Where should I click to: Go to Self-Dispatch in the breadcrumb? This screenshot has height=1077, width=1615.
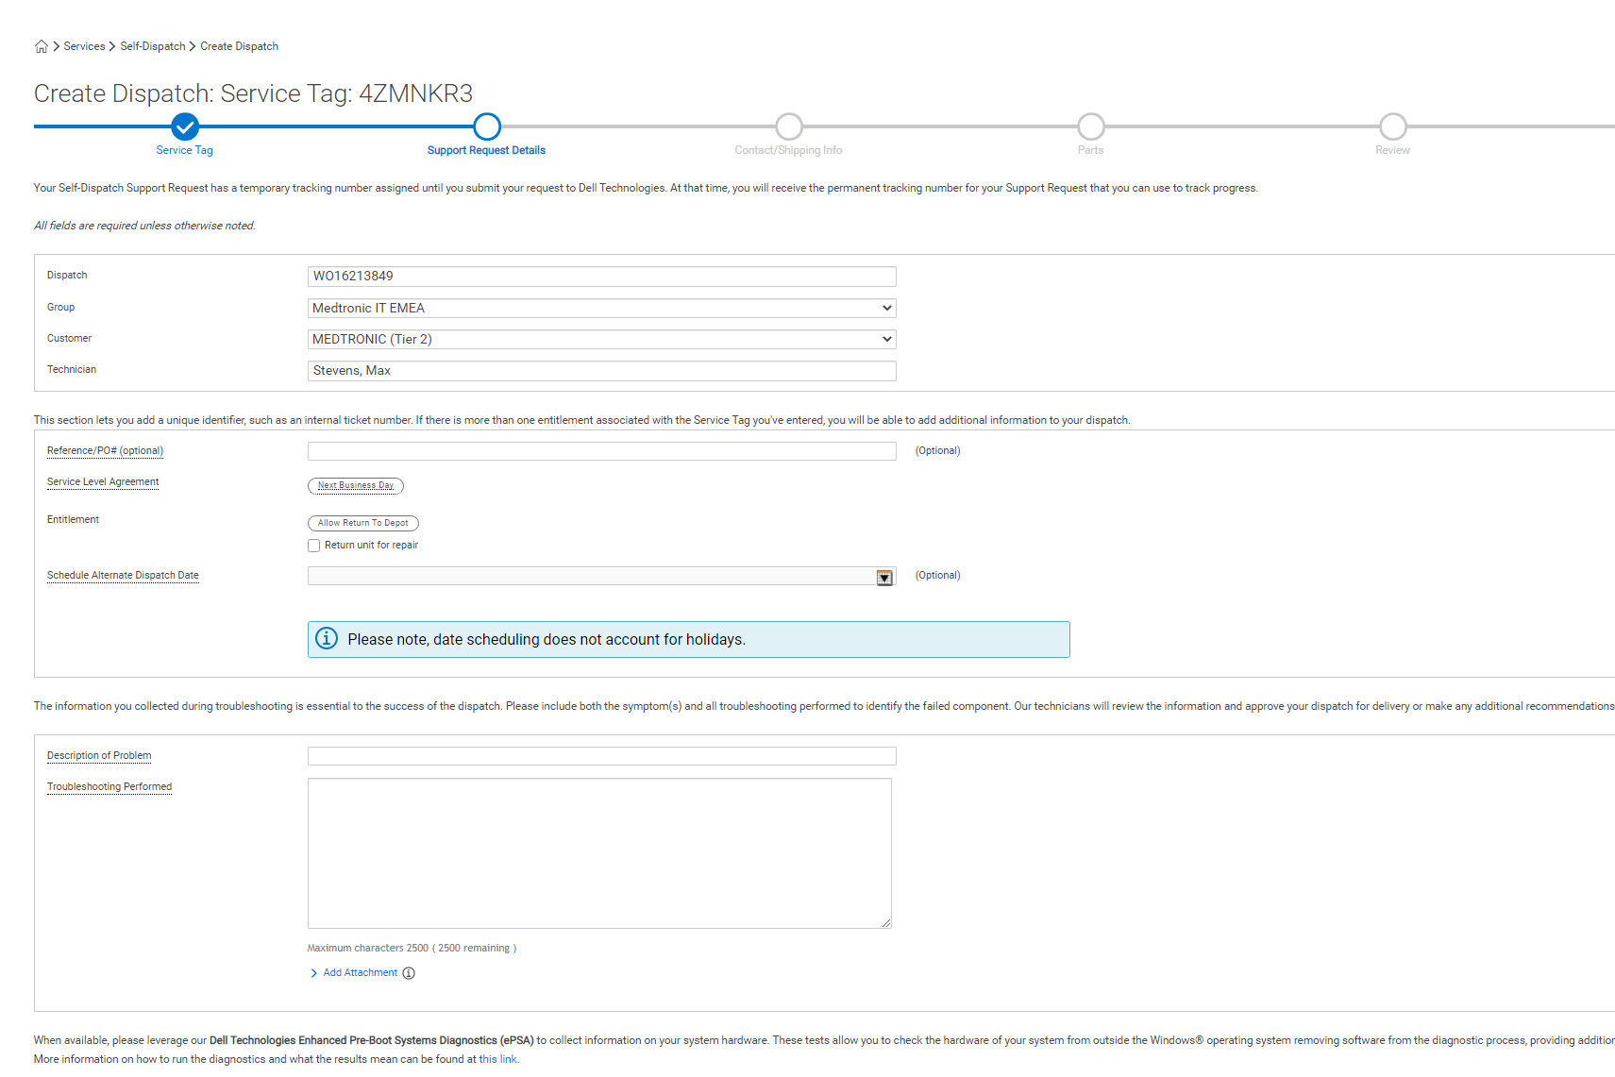pyautogui.click(x=153, y=46)
